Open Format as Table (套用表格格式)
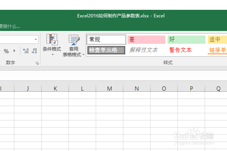The height and width of the screenshot is (151, 227). click(73, 46)
